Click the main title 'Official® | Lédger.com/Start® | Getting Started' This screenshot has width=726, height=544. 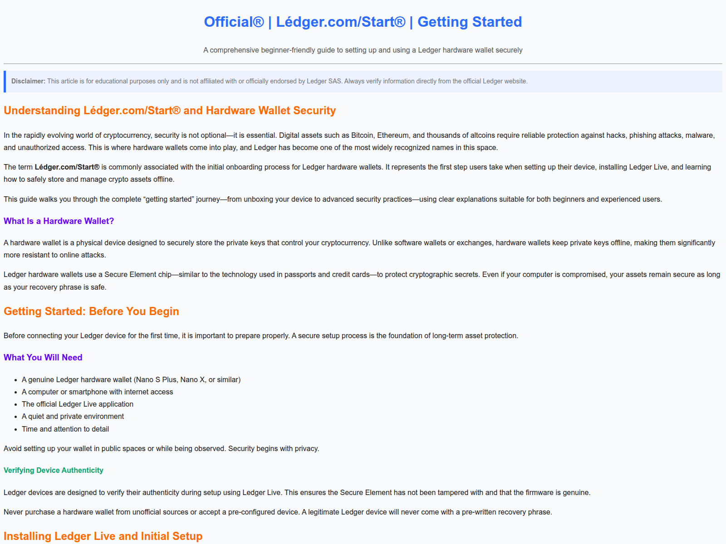pyautogui.click(x=363, y=22)
